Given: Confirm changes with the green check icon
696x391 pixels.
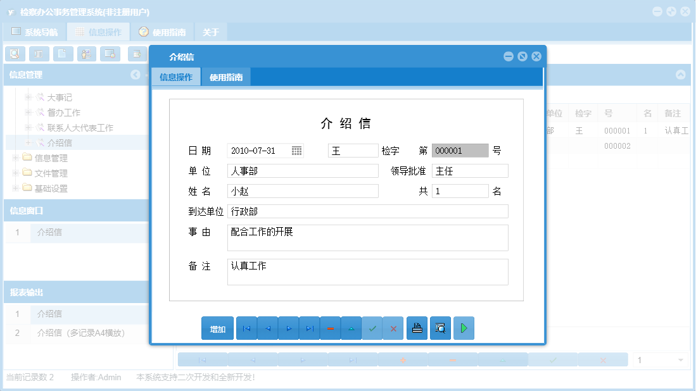Looking at the screenshot, I should (x=372, y=328).
